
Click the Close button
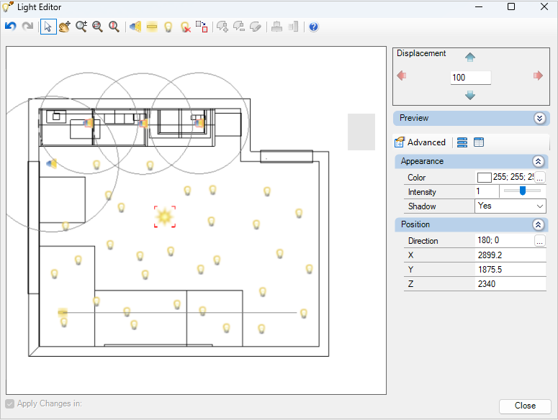525,406
